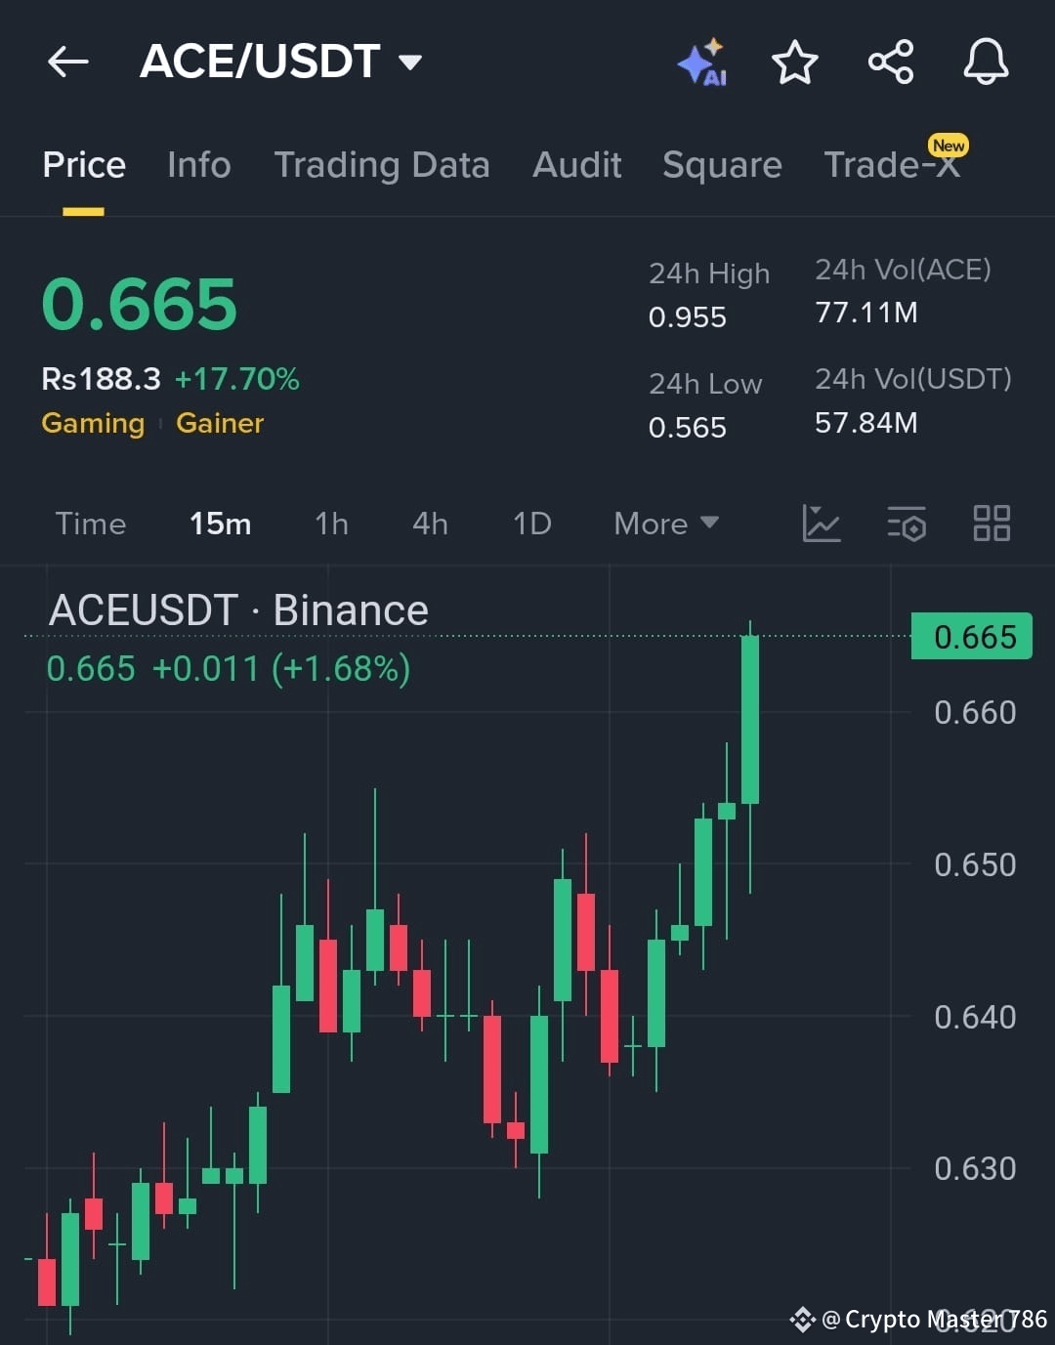Open price alerts with the bell icon
Viewport: 1055px width, 1345px height.
(x=985, y=61)
